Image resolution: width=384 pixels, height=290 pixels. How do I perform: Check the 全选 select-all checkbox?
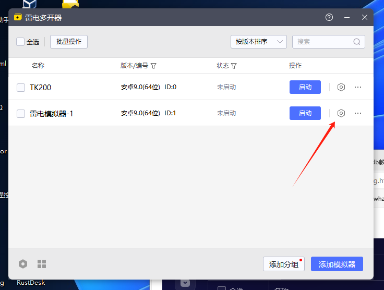pyautogui.click(x=20, y=42)
